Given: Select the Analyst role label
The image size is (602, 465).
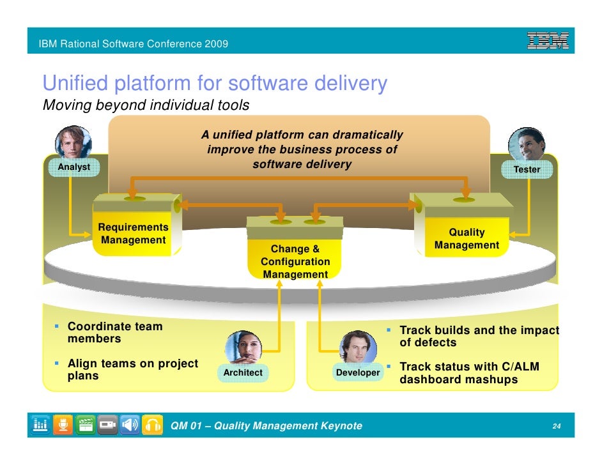Looking at the screenshot, I should (x=73, y=167).
